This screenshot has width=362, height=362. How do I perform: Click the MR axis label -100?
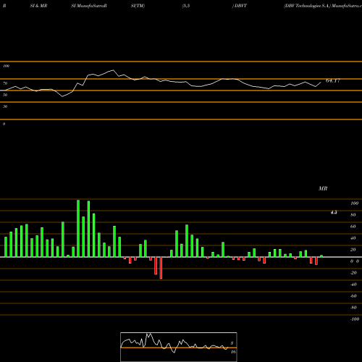354,319
